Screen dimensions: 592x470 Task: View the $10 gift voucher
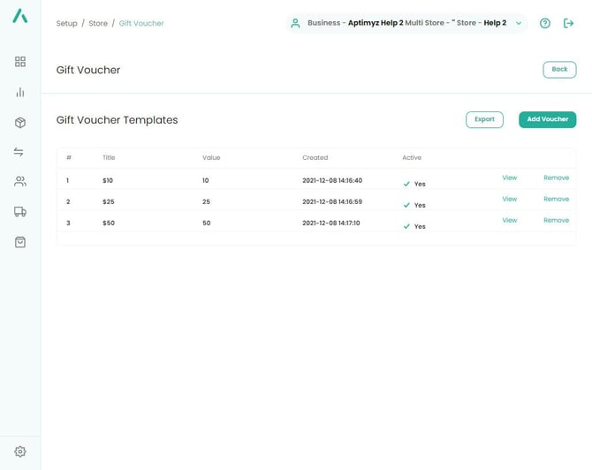[509, 178]
